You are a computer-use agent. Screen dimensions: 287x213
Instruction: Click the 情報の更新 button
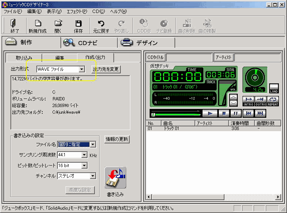[x=117, y=139]
